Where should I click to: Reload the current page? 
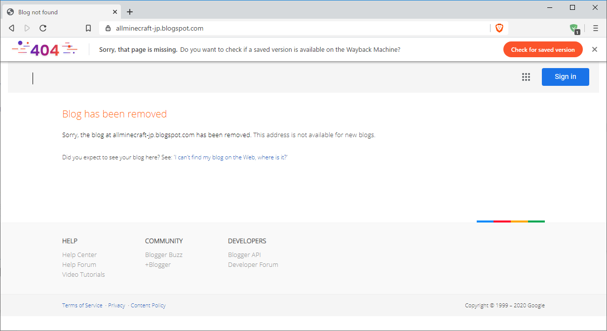coord(43,28)
